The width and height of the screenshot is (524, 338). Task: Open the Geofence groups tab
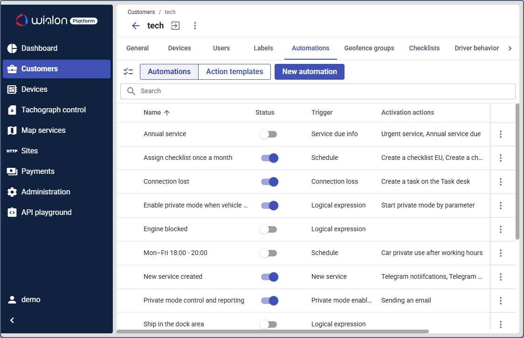tap(369, 48)
